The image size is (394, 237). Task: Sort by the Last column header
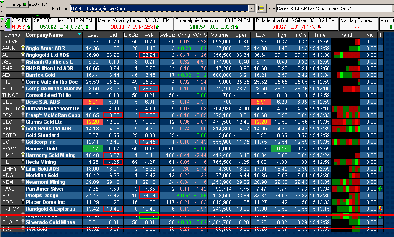93,35
